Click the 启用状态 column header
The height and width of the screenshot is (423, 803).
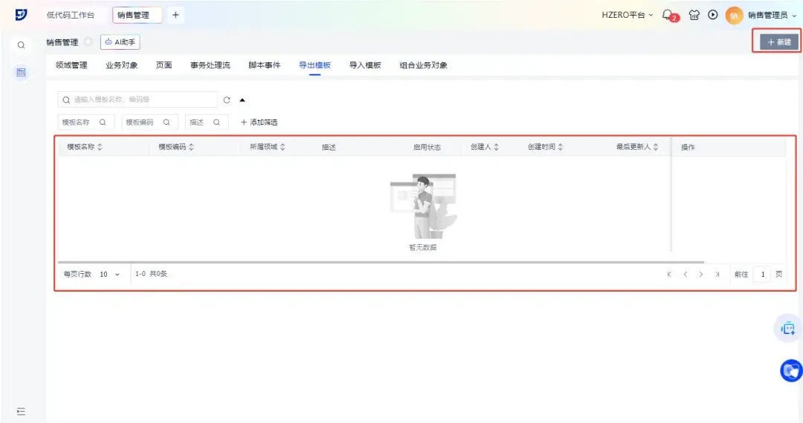[427, 147]
